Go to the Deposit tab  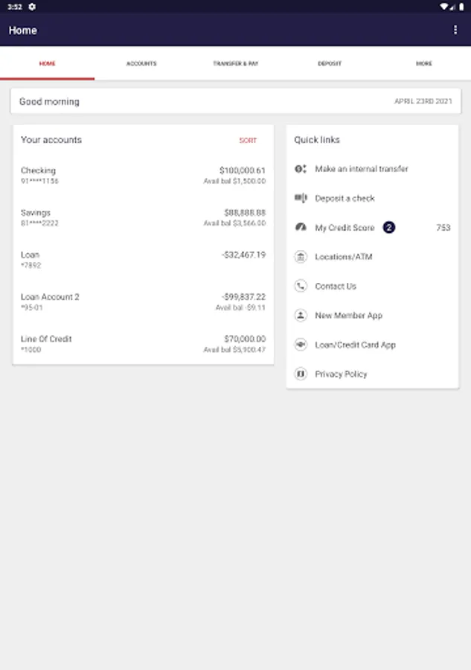tap(330, 63)
